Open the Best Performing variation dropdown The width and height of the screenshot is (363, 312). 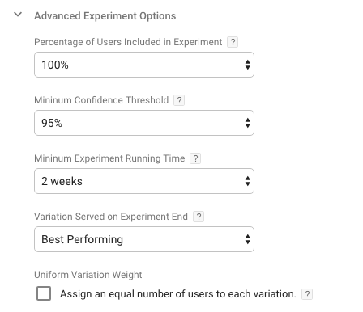(x=144, y=239)
